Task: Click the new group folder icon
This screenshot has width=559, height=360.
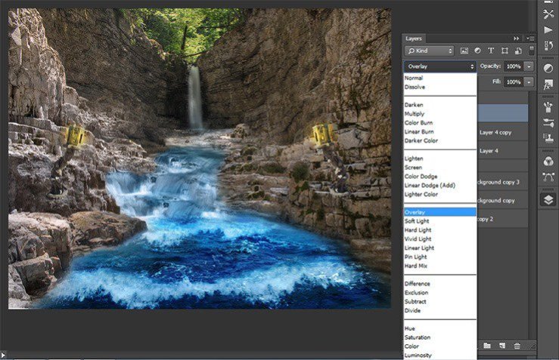Action: point(487,346)
